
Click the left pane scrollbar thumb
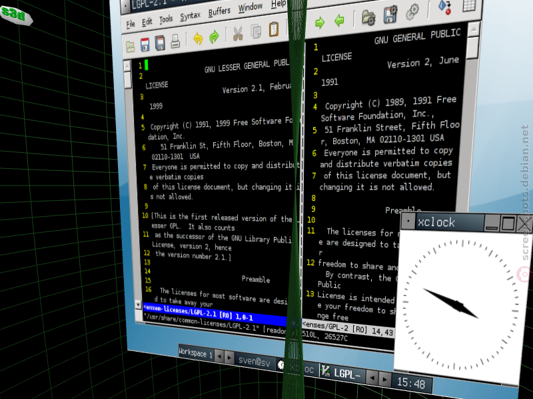tap(127, 80)
